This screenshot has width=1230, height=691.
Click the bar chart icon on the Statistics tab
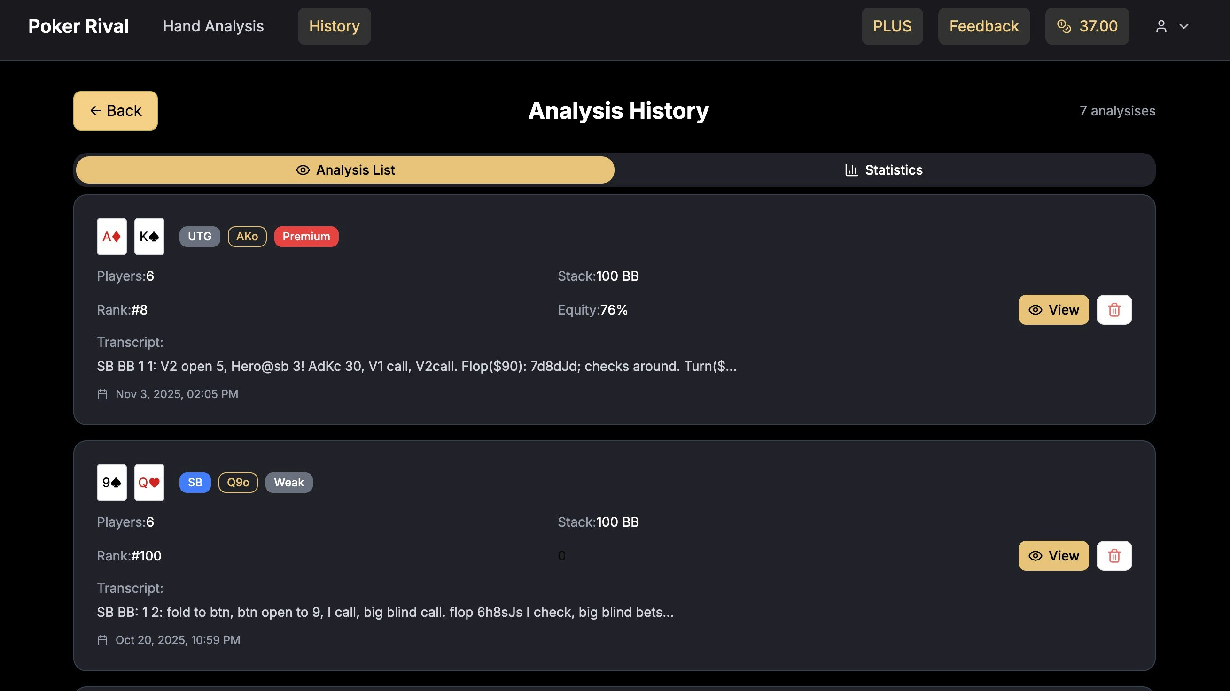pyautogui.click(x=852, y=169)
